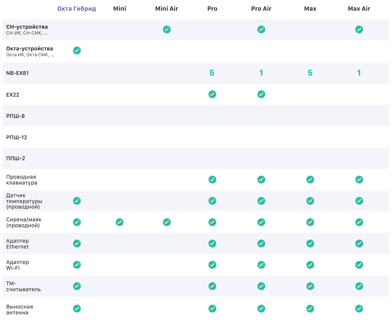Click the number 5 for NB-EX81 under Pro
Viewport: 392px width, 323px height.
point(212,73)
